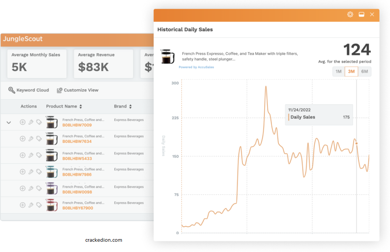This screenshot has width=390, height=252.
Task: Click Express Beverages brand in B08LHBY67900 row
Action: click(129, 203)
